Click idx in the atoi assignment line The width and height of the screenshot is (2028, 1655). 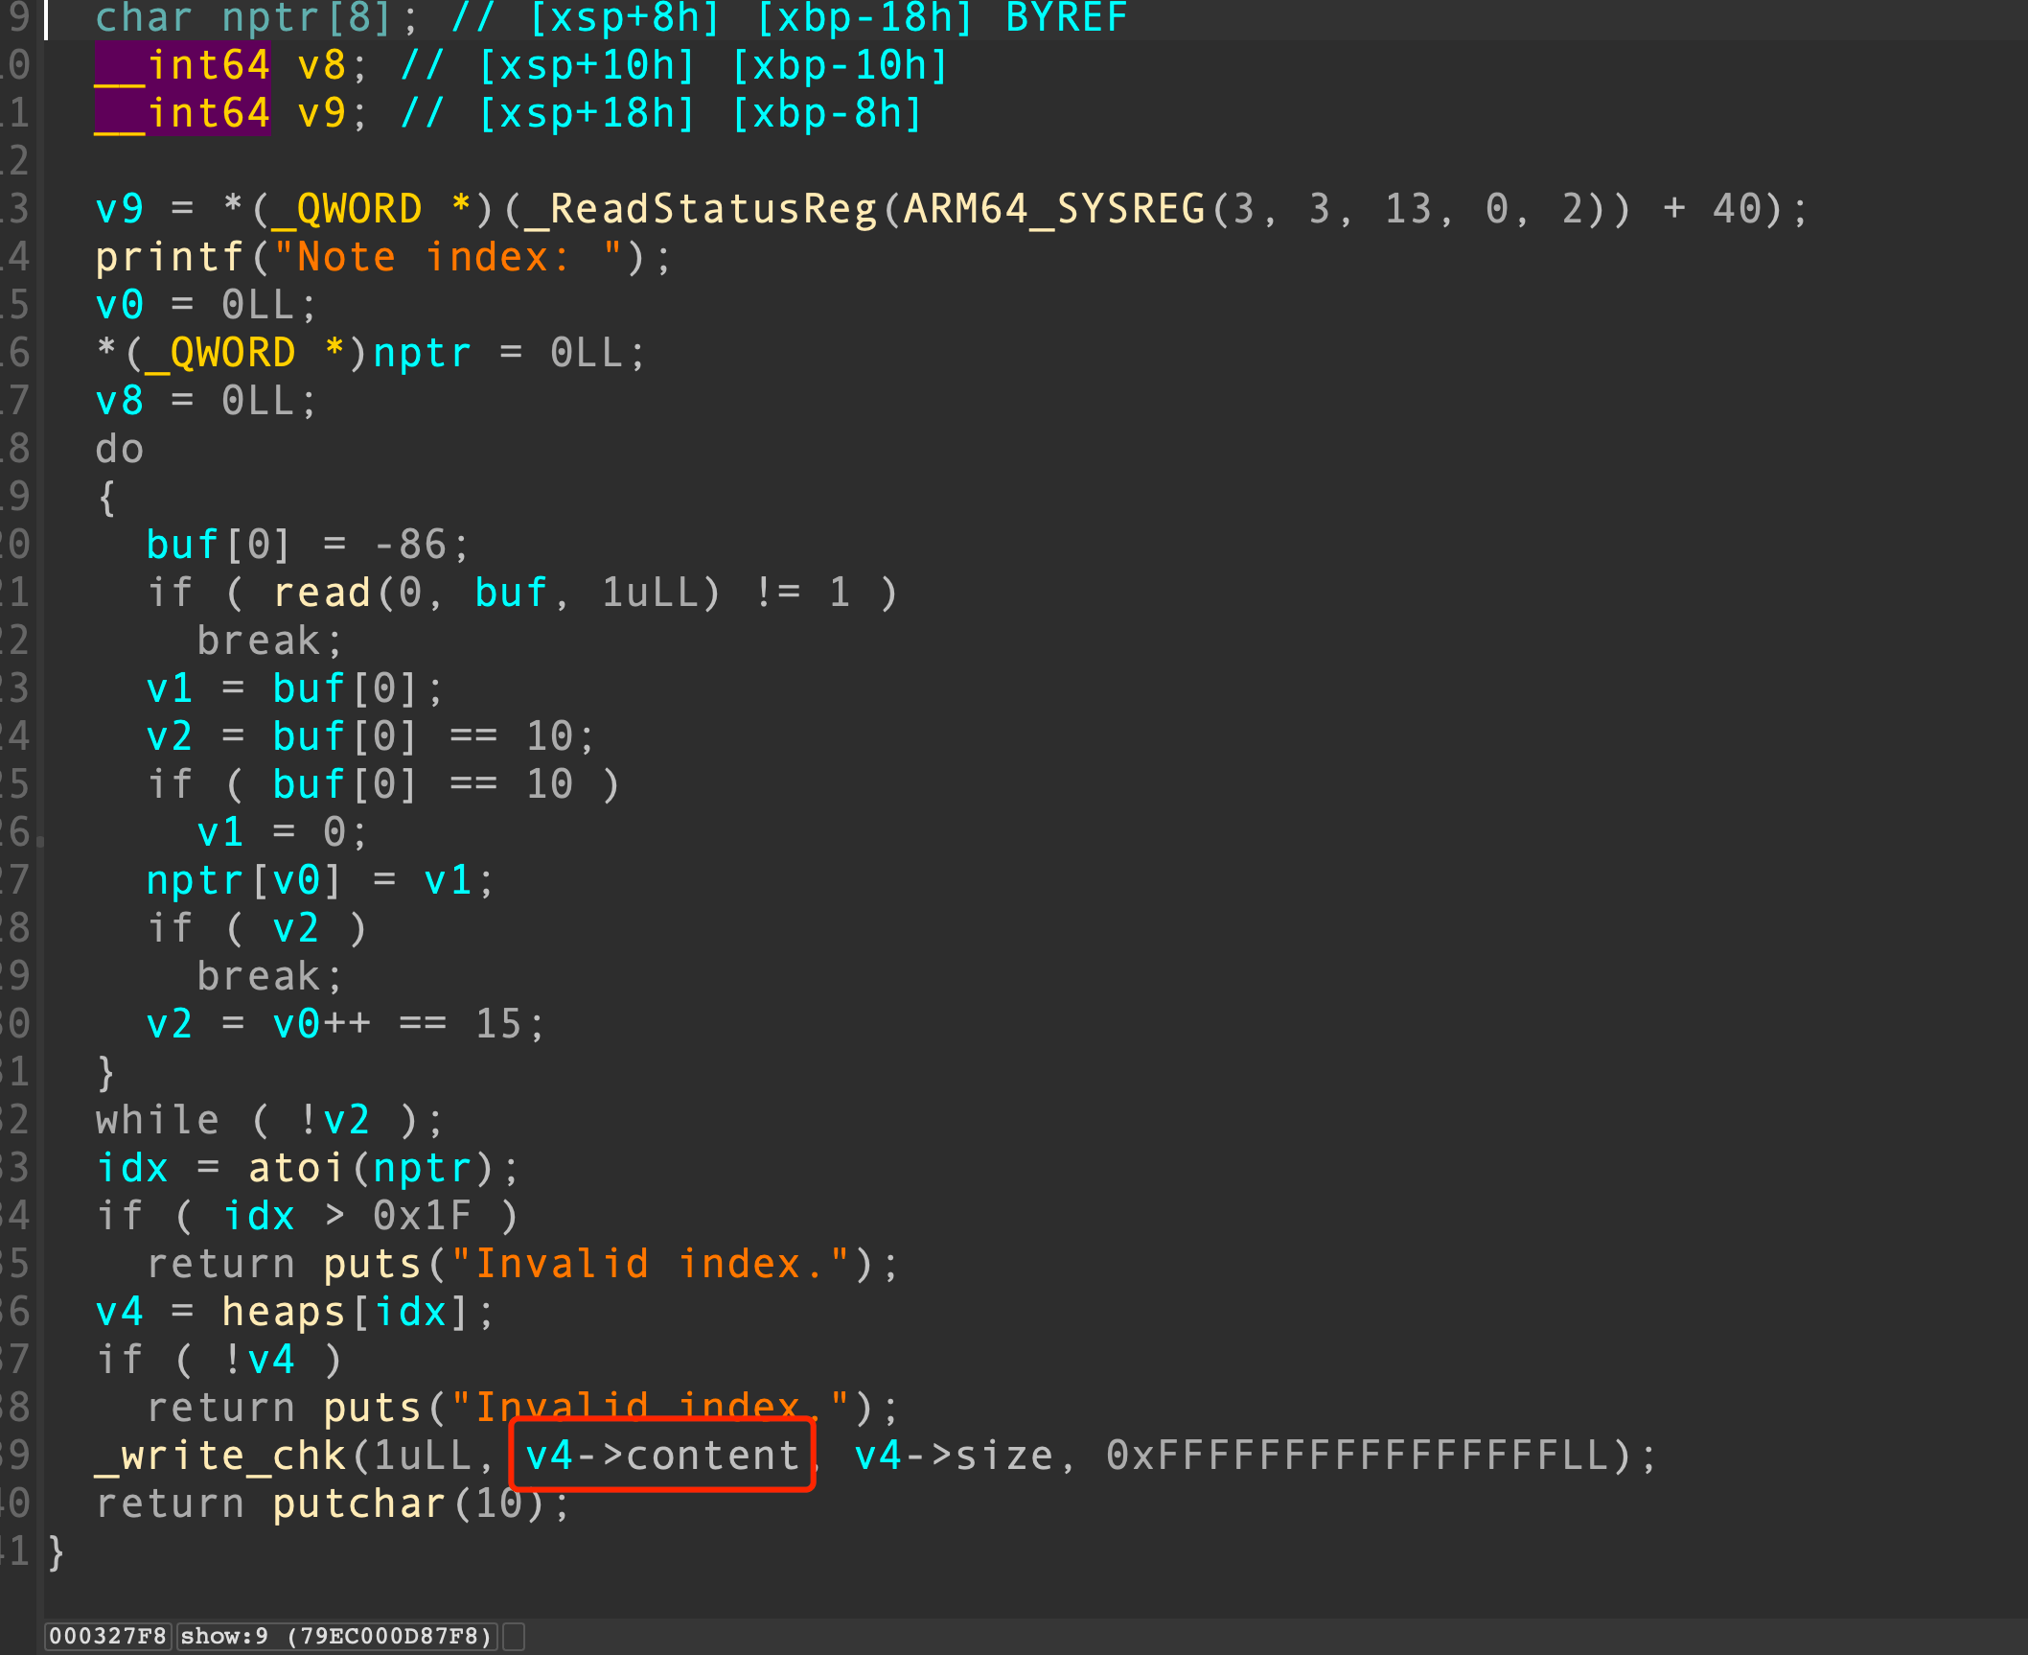click(x=132, y=1168)
